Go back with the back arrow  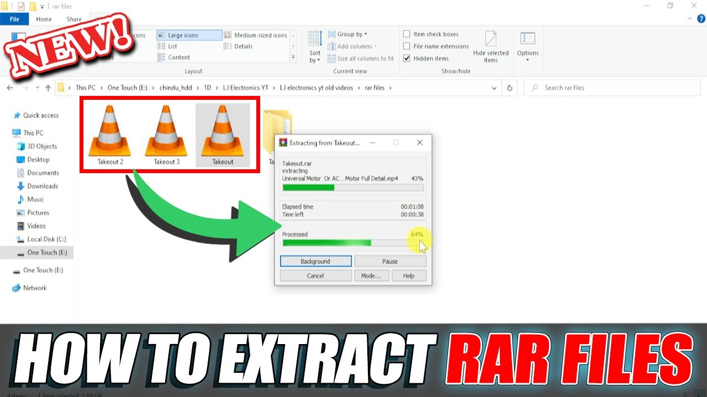[9, 88]
